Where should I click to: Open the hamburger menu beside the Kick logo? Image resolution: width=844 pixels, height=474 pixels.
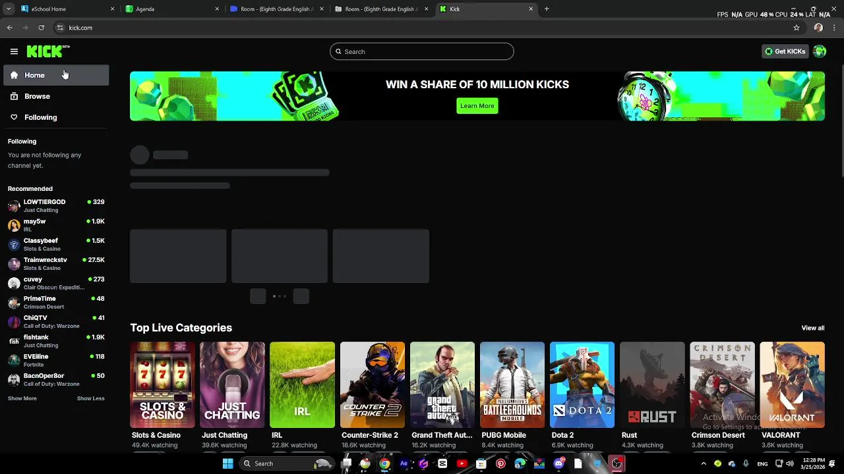(x=14, y=51)
